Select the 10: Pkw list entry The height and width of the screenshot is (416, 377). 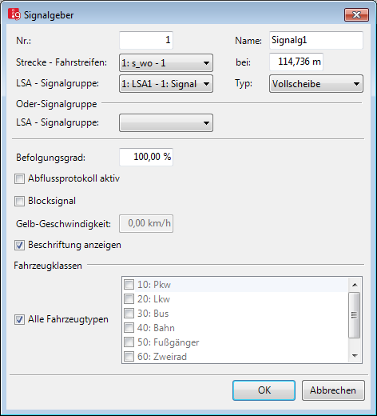236,285
